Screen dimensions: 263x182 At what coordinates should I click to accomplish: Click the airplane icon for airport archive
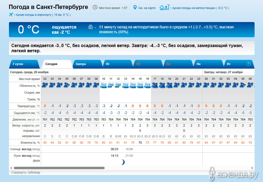click(11, 14)
